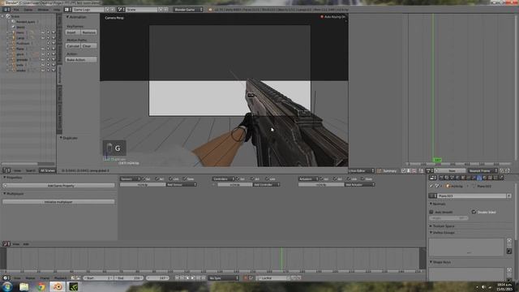
Task: Open the Blender info editor type icon
Action: [6, 10]
